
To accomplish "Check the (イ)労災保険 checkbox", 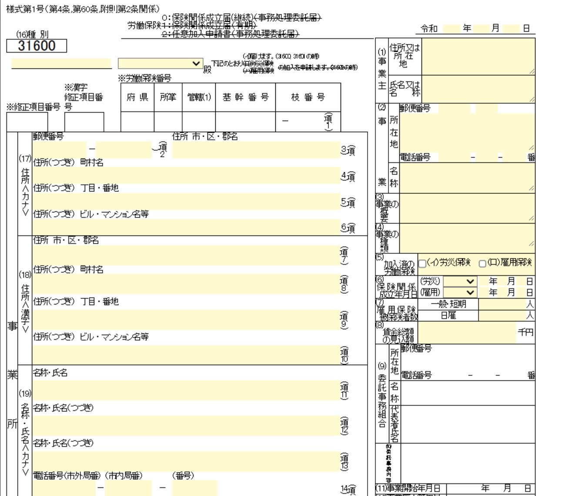I will [x=422, y=264].
